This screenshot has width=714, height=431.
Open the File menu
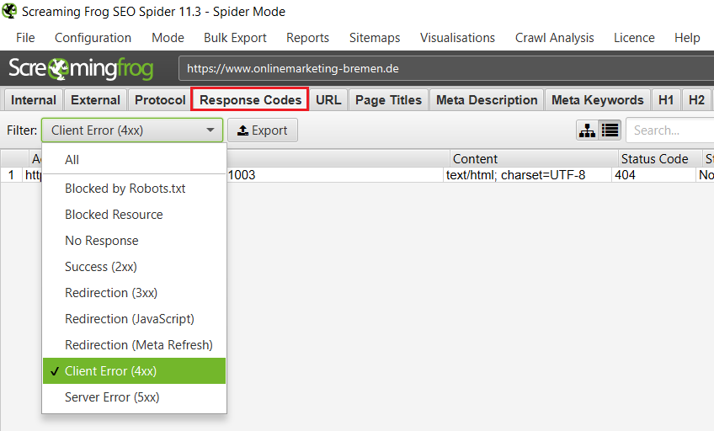click(x=25, y=38)
